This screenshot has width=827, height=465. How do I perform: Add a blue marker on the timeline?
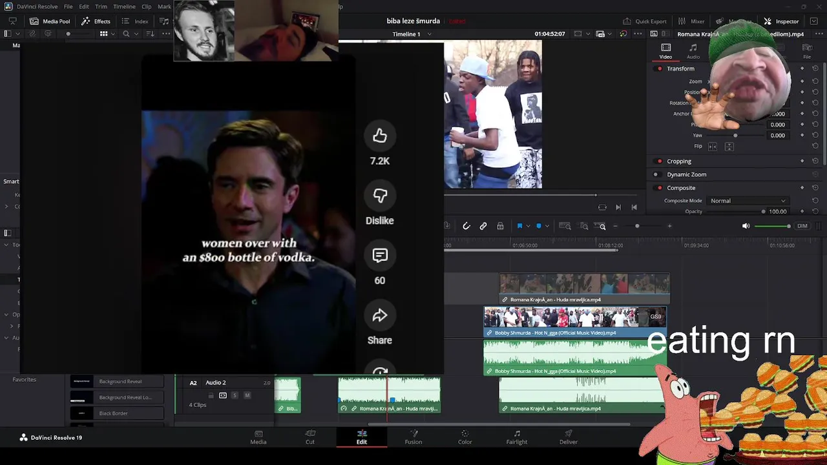539,226
